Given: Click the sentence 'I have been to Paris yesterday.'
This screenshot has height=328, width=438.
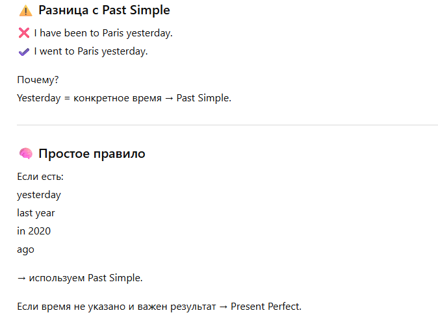Looking at the screenshot, I should tap(103, 33).
